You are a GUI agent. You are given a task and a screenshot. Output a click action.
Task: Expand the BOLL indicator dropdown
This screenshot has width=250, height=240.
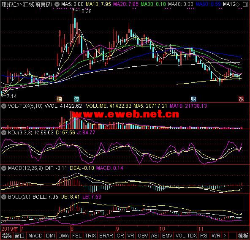[4, 197]
